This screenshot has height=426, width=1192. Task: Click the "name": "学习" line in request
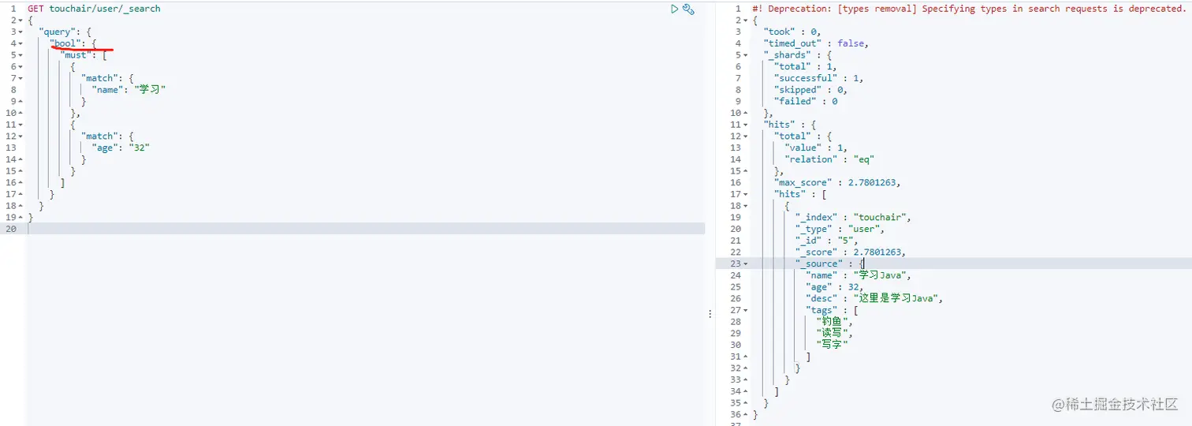(x=129, y=90)
